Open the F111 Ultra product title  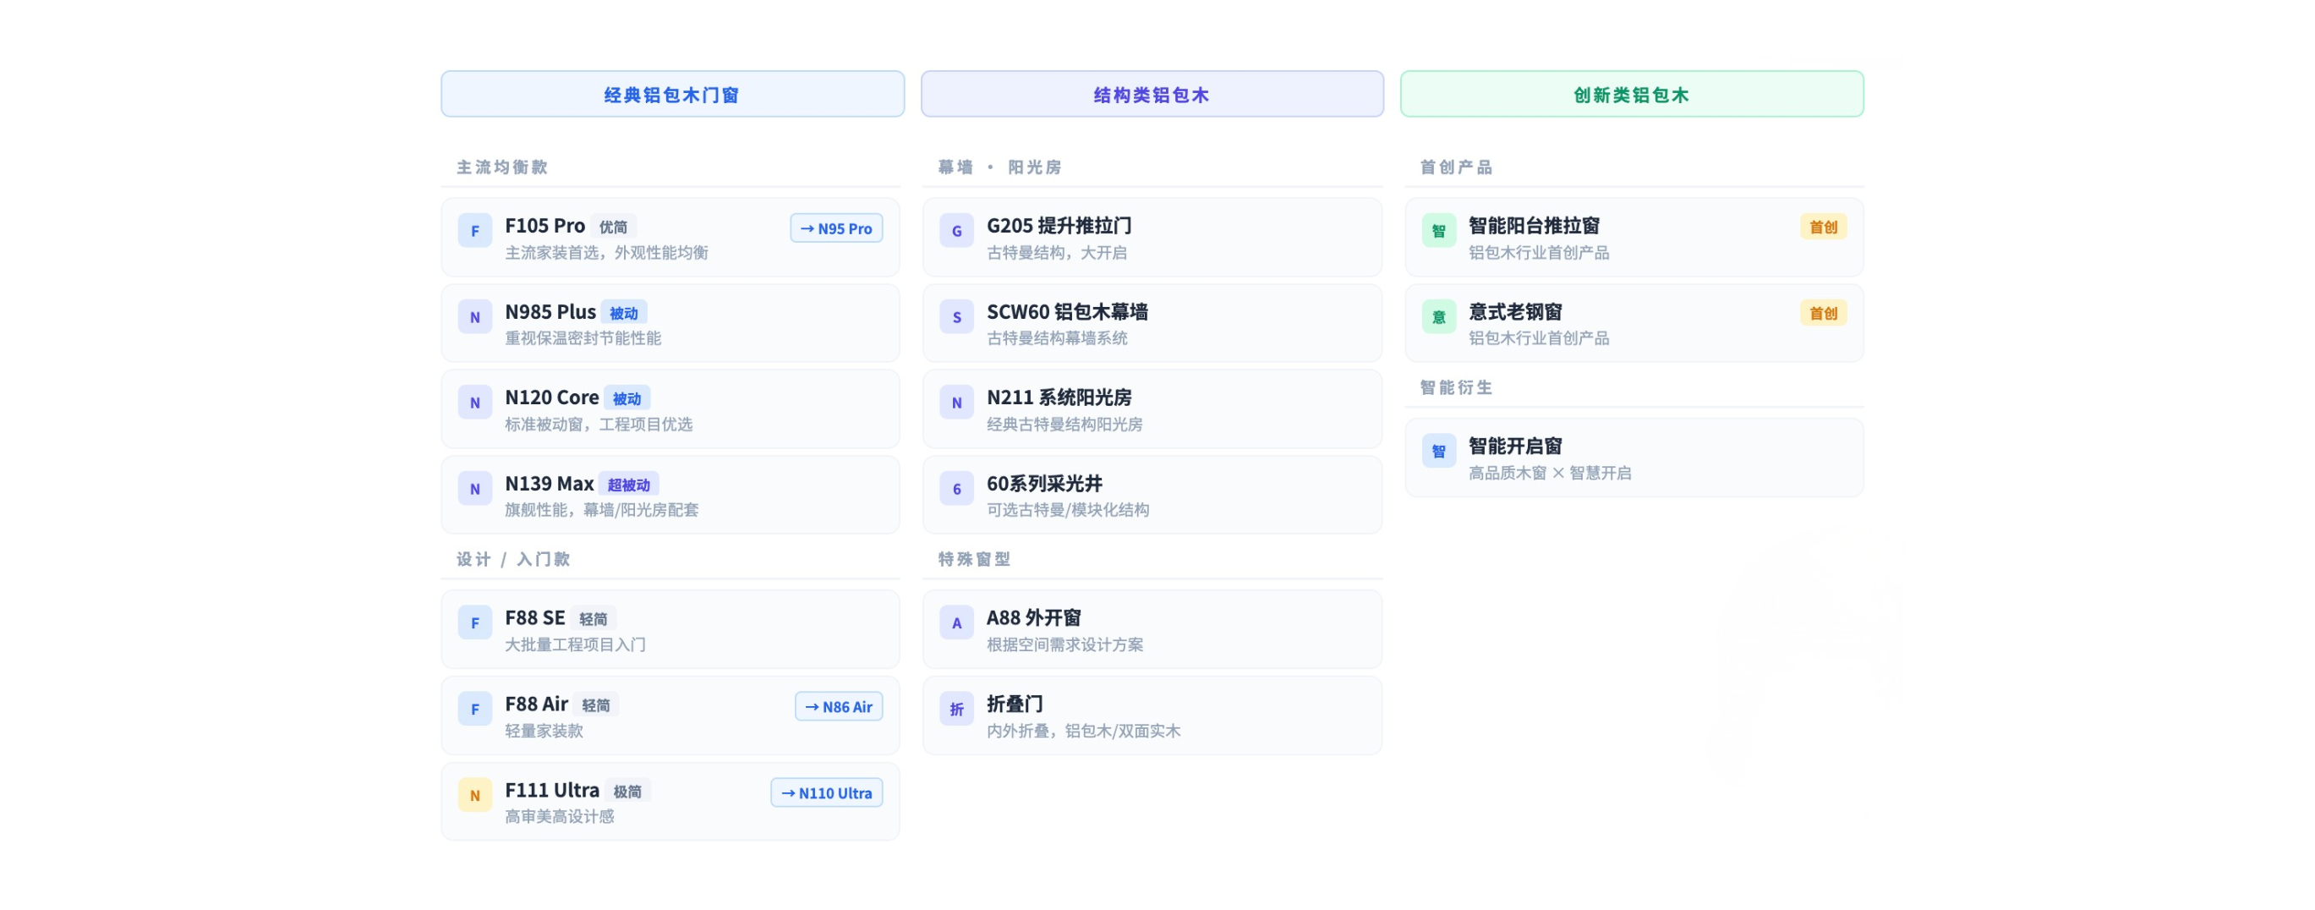552,791
